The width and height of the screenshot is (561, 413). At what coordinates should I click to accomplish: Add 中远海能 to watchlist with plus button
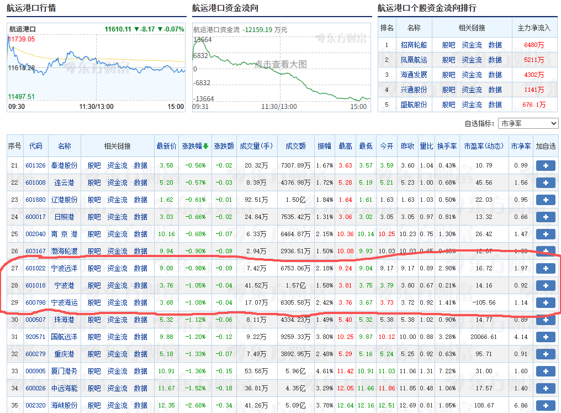[545, 388]
